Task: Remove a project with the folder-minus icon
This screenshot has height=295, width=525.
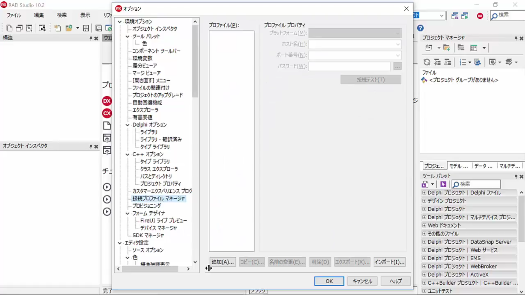Action: [461, 48]
